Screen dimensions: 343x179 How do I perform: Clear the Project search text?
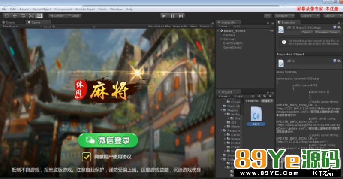(x=253, y=97)
